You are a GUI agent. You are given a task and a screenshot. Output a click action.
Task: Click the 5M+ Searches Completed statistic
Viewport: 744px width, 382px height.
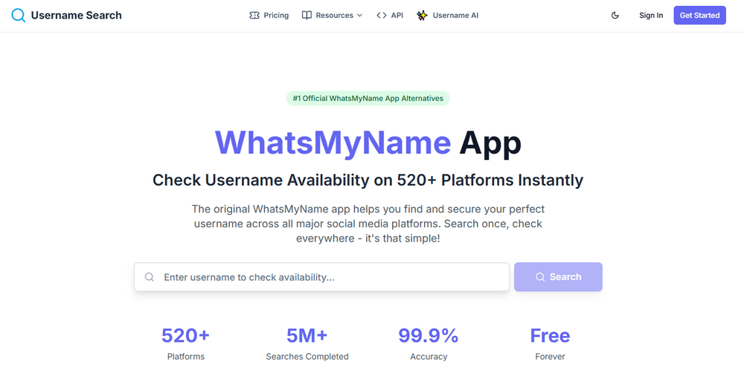tap(307, 345)
